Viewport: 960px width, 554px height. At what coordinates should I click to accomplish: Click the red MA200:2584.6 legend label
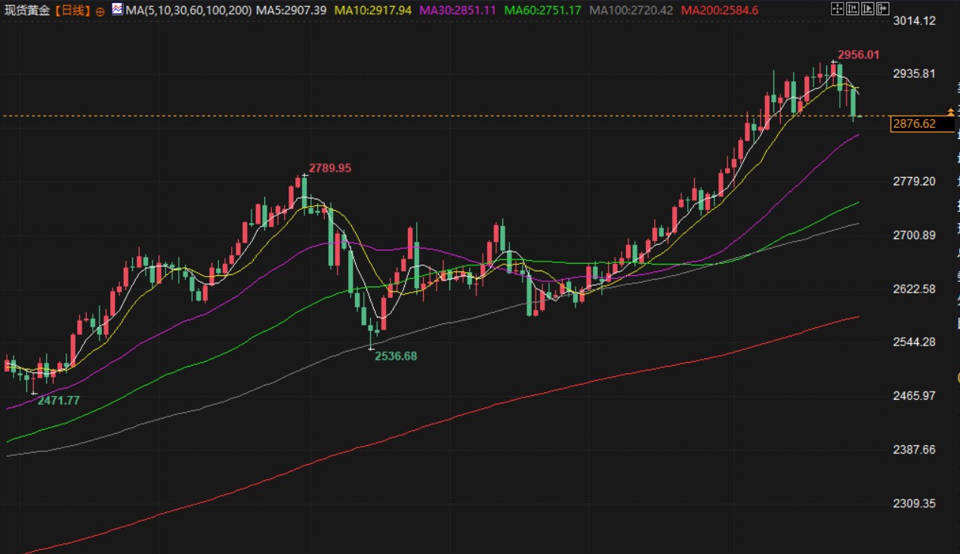[x=720, y=11]
